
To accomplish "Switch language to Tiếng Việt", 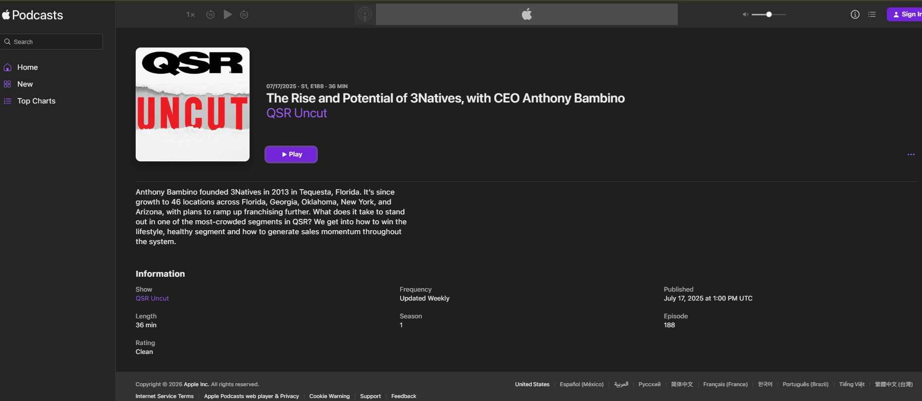I will 852,384.
